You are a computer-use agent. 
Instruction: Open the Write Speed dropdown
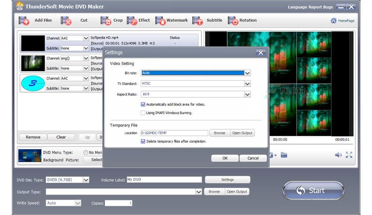tap(78, 203)
